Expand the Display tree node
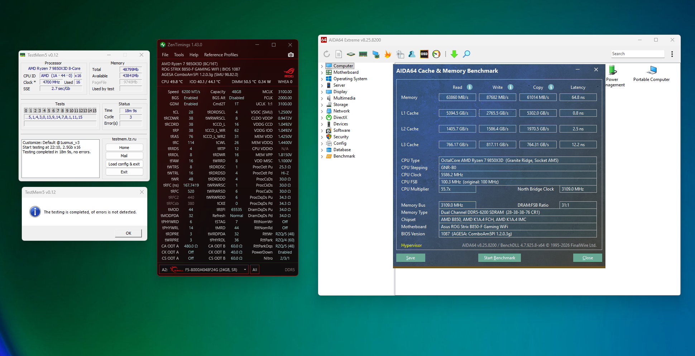The image size is (695, 356). (322, 92)
